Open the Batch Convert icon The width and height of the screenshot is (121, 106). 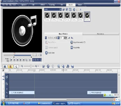pos(63,66)
